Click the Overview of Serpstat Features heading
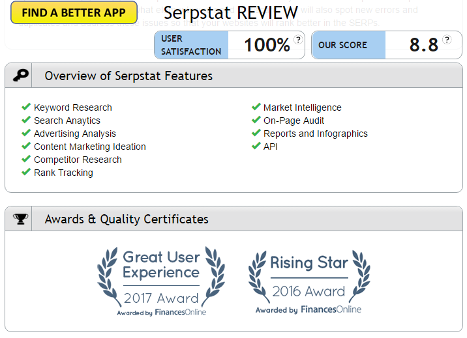 click(x=128, y=76)
